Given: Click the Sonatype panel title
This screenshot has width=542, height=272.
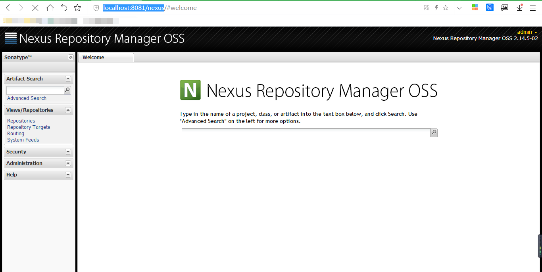Looking at the screenshot, I should click(x=18, y=57).
